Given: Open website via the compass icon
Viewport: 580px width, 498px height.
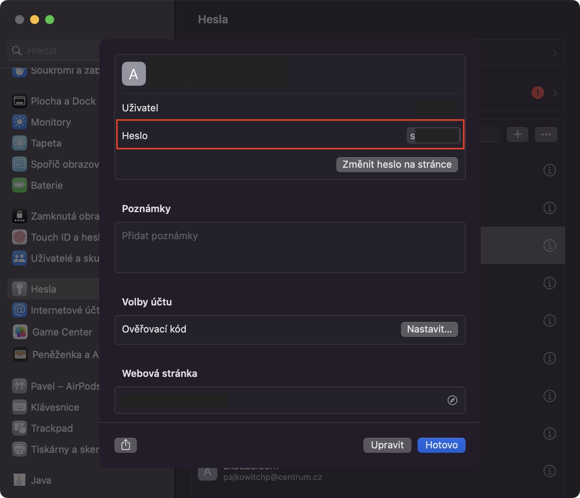Looking at the screenshot, I should point(452,400).
